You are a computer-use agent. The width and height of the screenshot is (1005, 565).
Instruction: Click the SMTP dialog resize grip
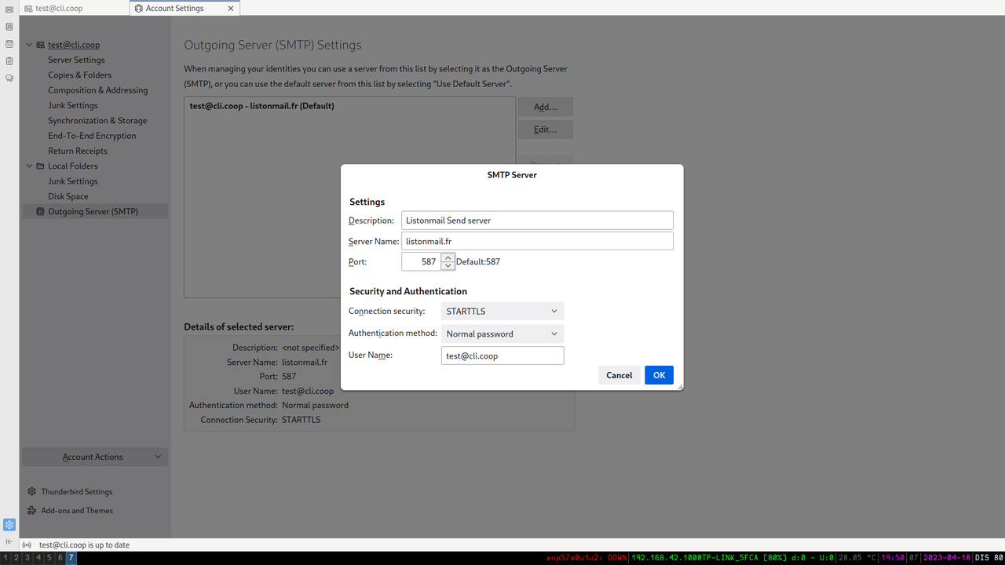[679, 386]
